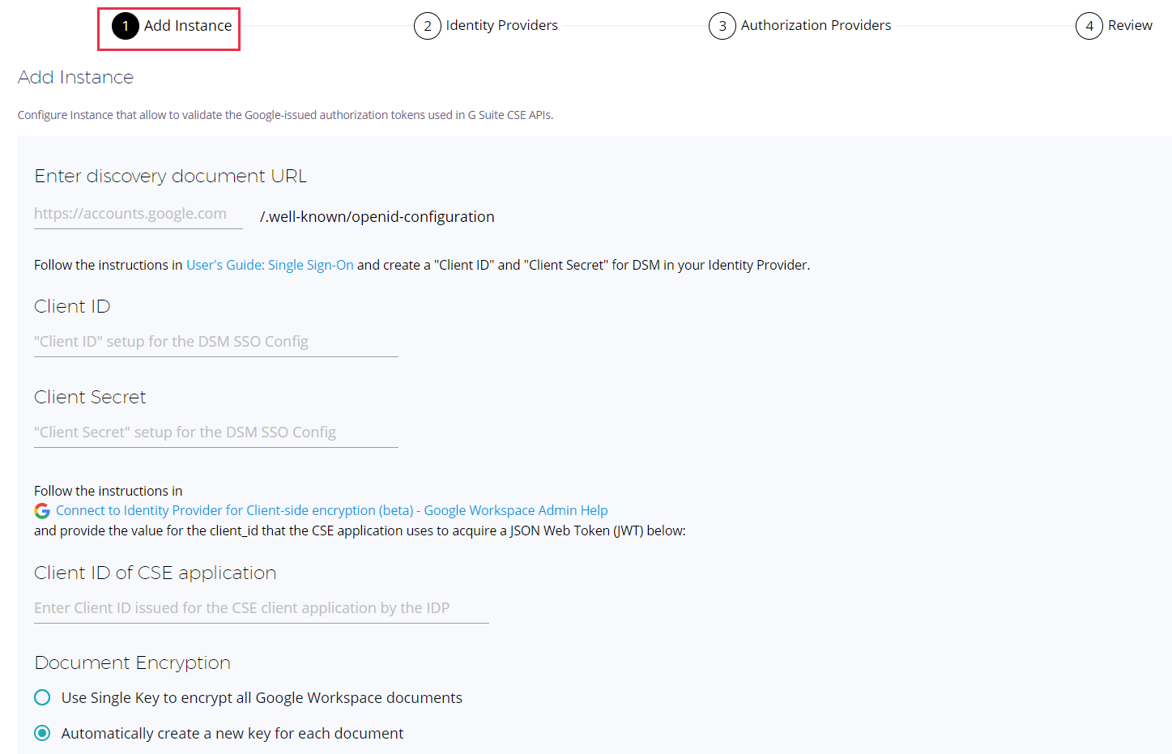Open User's Guide: Single Sign-On link
The image size is (1172, 754).
(270, 265)
